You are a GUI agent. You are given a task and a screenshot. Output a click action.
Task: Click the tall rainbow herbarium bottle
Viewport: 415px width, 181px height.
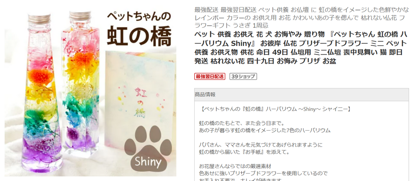click(42, 93)
